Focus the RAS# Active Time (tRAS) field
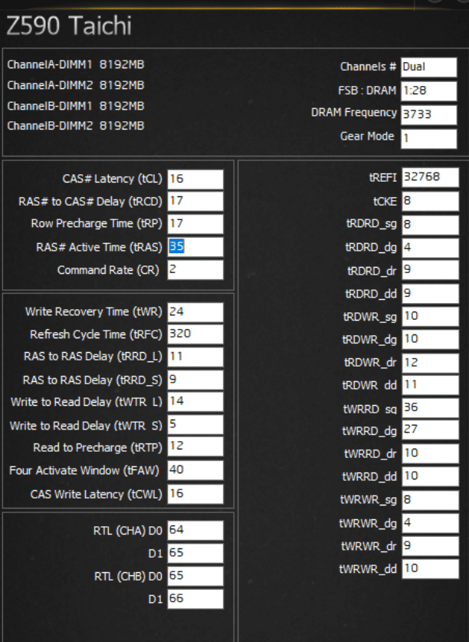 pyautogui.click(x=195, y=247)
